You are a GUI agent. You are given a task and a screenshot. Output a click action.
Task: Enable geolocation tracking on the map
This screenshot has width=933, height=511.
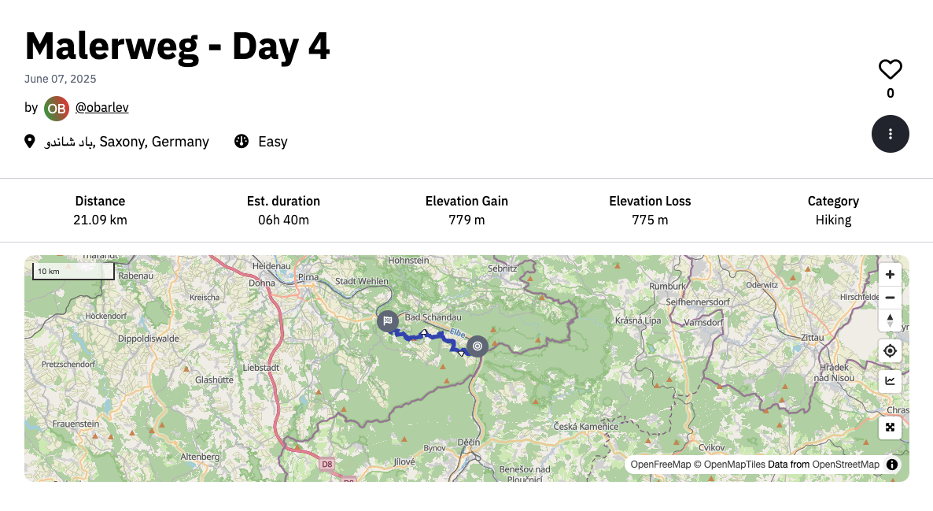pos(890,350)
